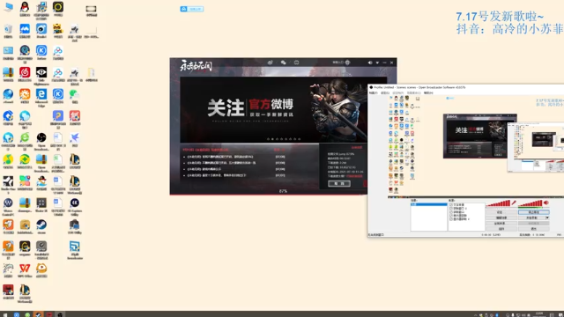Open the last news row in launcher
Image resolution: width=564 pixels, height=317 pixels.
pyautogui.click(x=234, y=175)
